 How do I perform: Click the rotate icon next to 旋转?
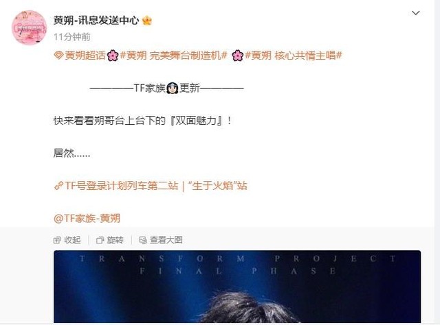tap(100, 240)
